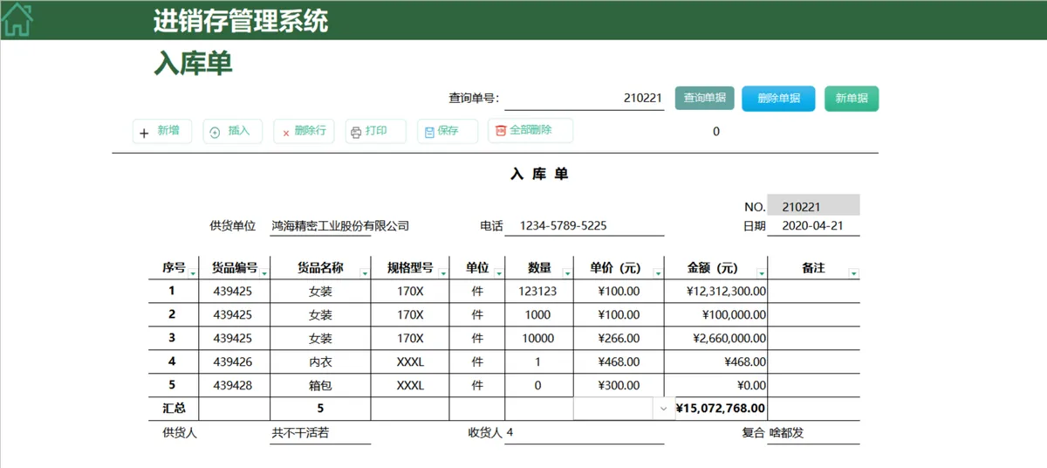This screenshot has width=1047, height=468.
Task: Click the 打印 print button
Action: pos(375,132)
